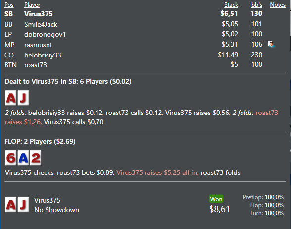
Task: Sort by the Pos column header
Action: pos(9,5)
